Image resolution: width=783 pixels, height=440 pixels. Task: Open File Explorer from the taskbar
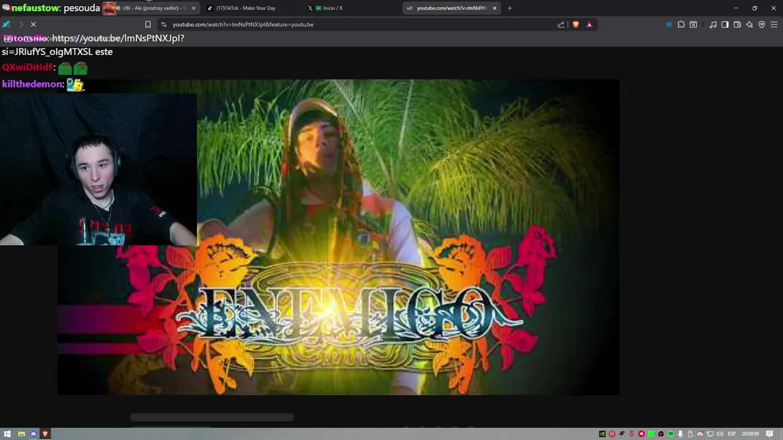coord(21,434)
